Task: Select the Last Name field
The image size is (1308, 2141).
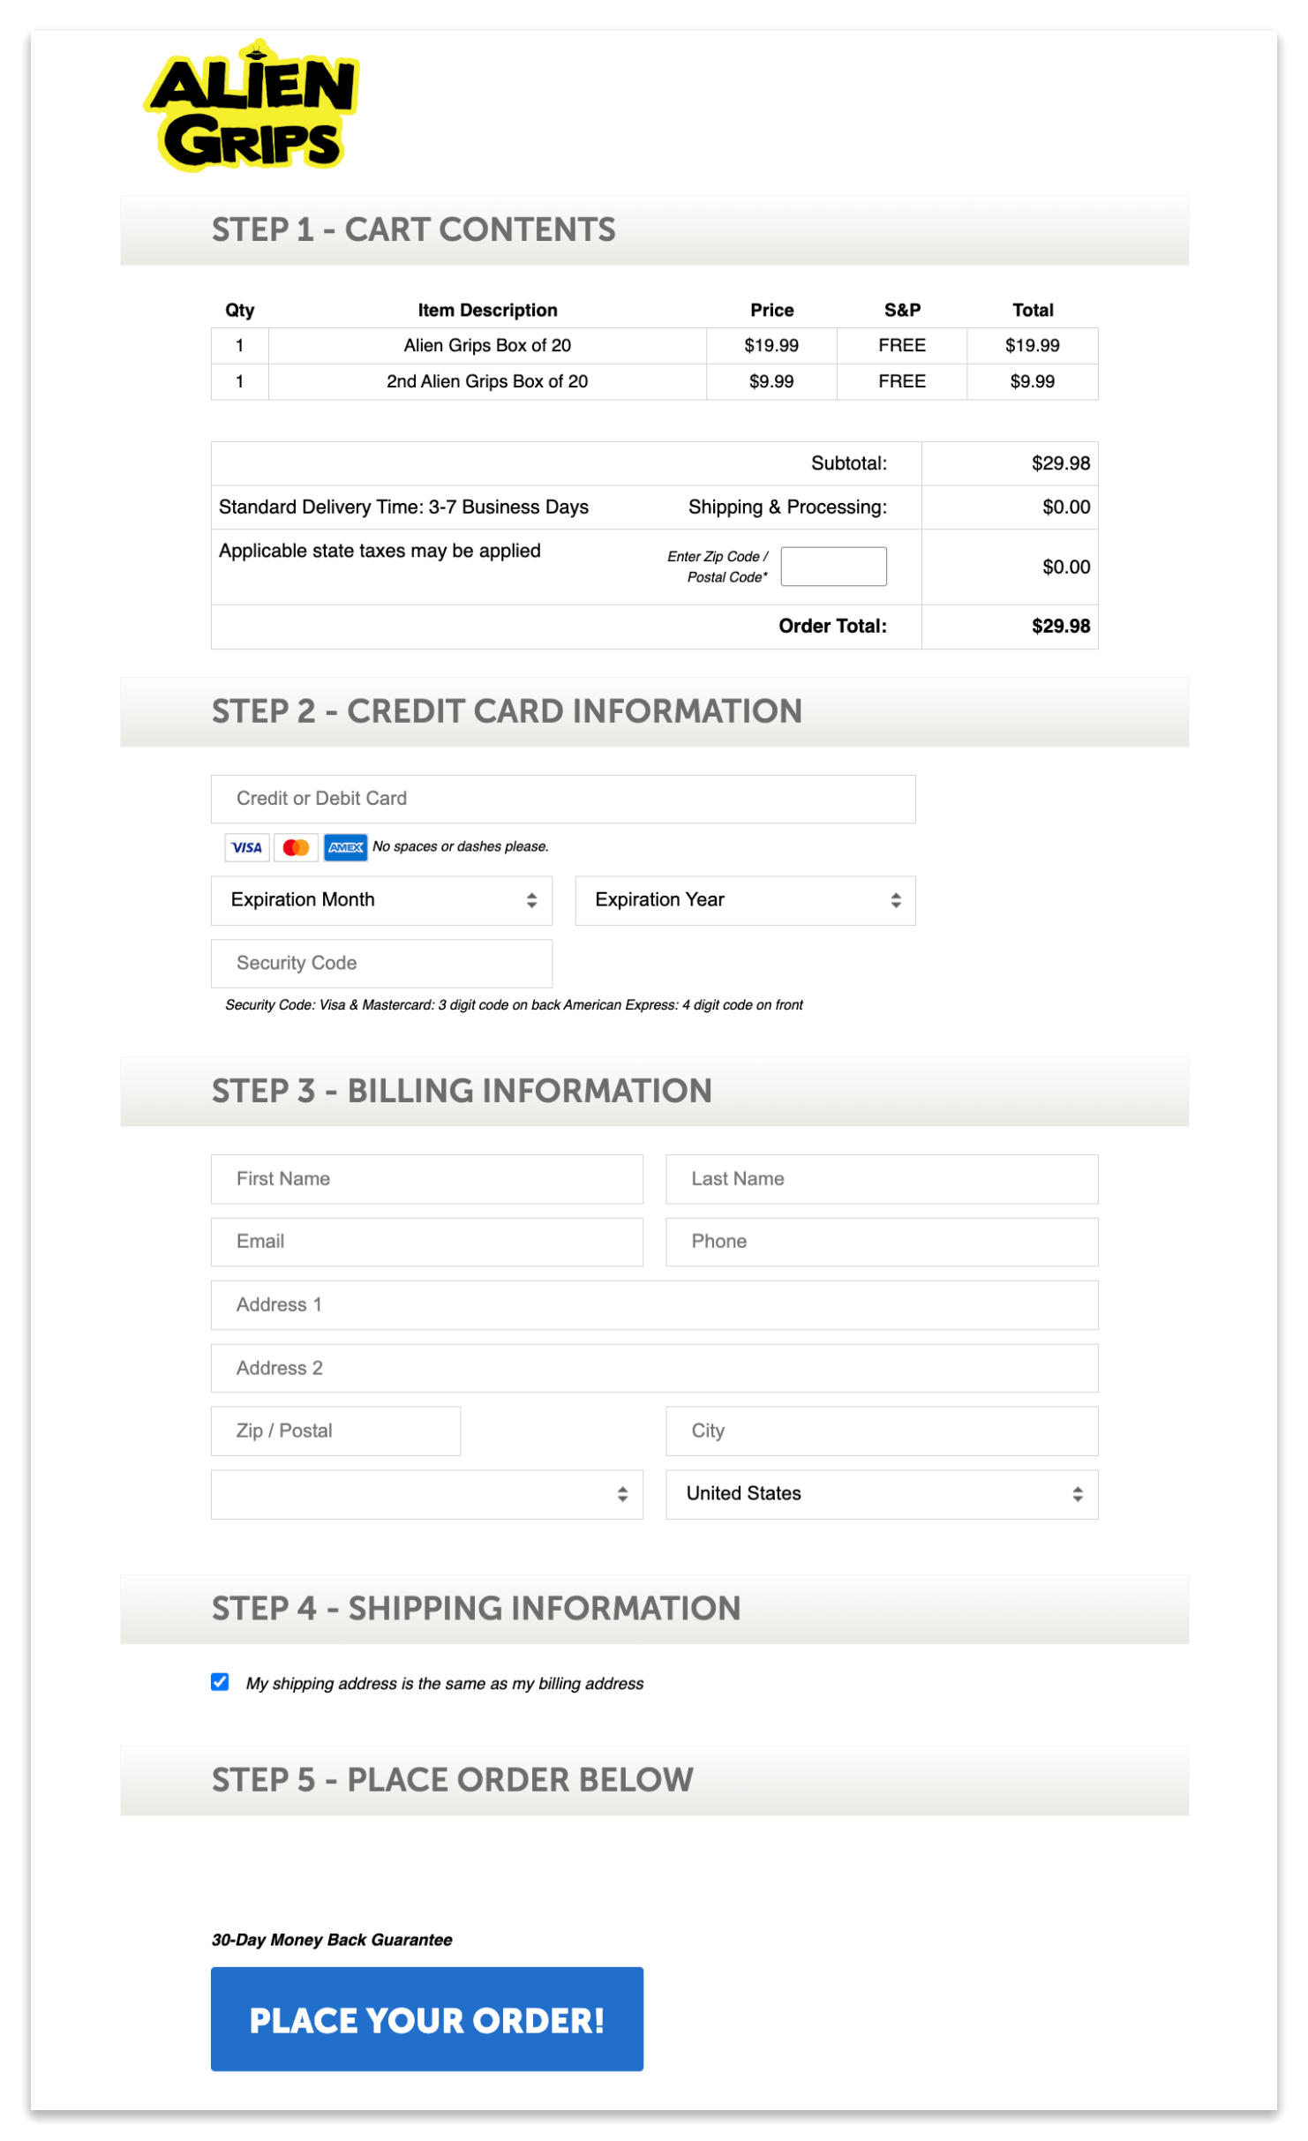Action: click(881, 1179)
